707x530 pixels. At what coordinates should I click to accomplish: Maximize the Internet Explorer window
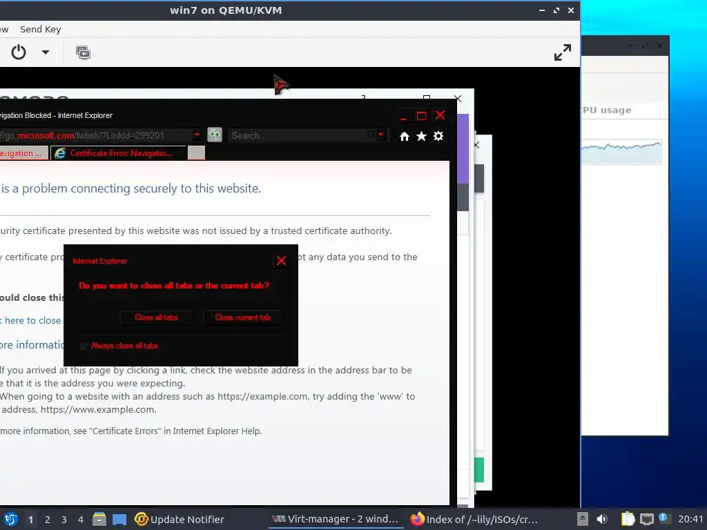tap(421, 116)
